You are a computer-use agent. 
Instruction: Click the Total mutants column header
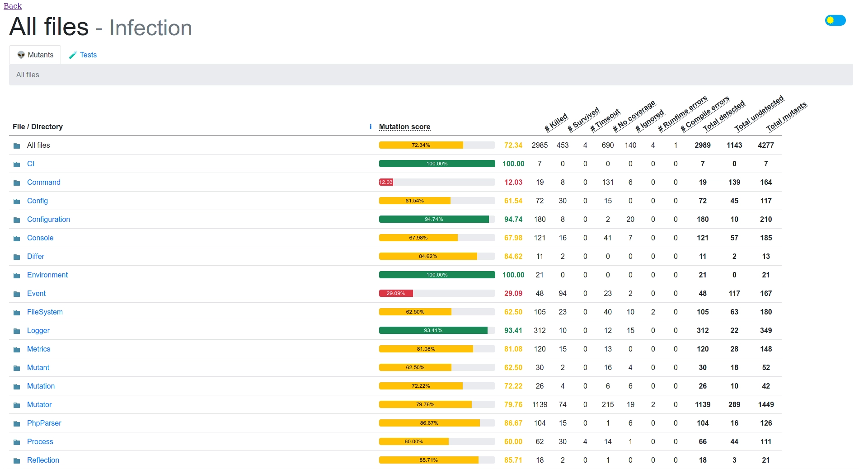point(786,117)
